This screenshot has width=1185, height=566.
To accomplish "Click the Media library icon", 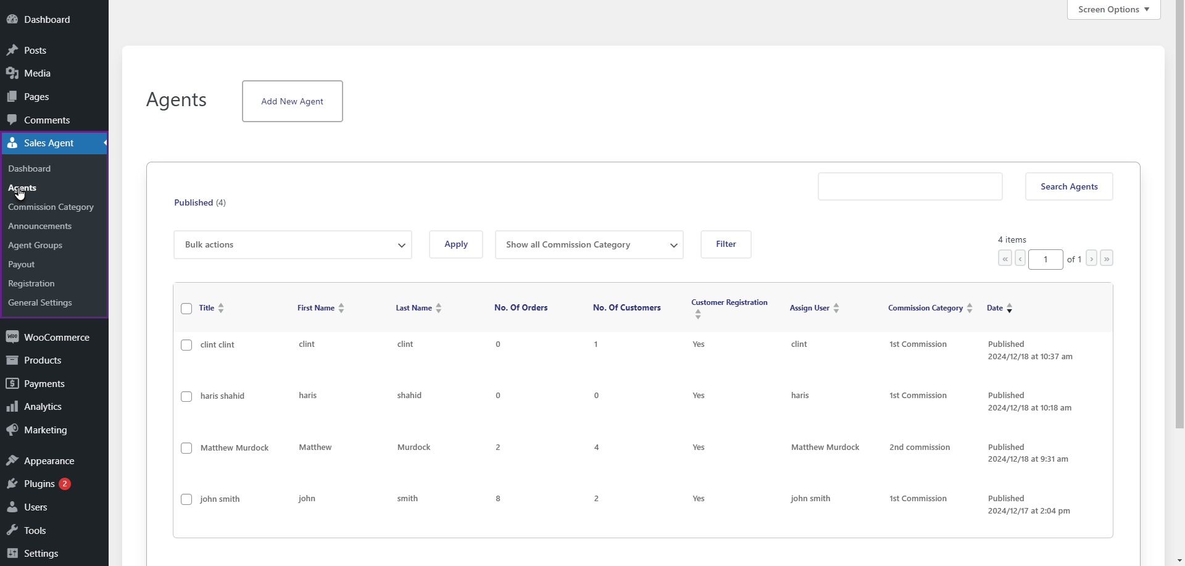I will 12,73.
